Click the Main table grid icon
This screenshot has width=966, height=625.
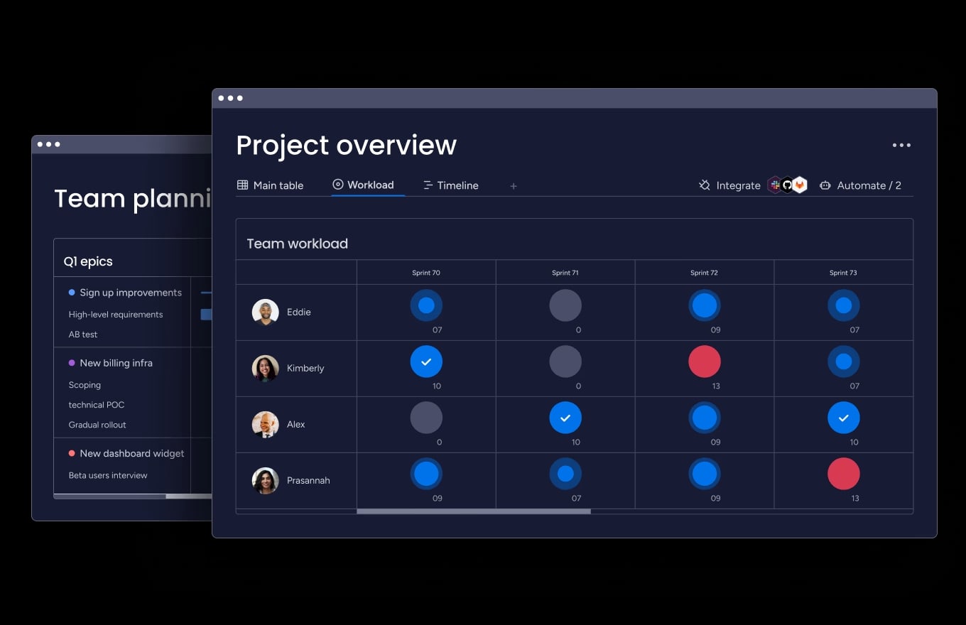241,185
